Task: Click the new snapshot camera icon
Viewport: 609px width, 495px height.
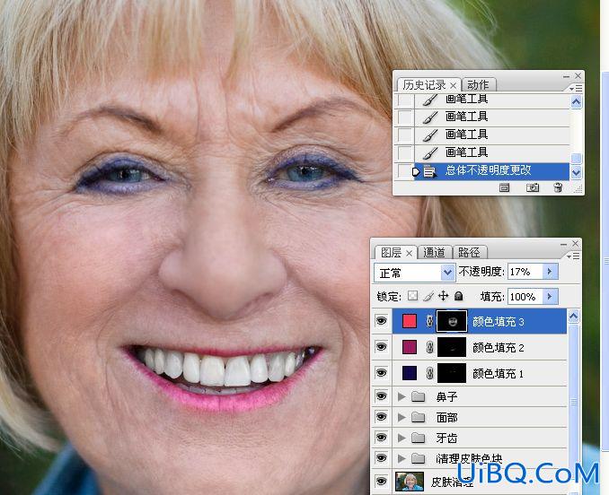Action: click(x=532, y=188)
